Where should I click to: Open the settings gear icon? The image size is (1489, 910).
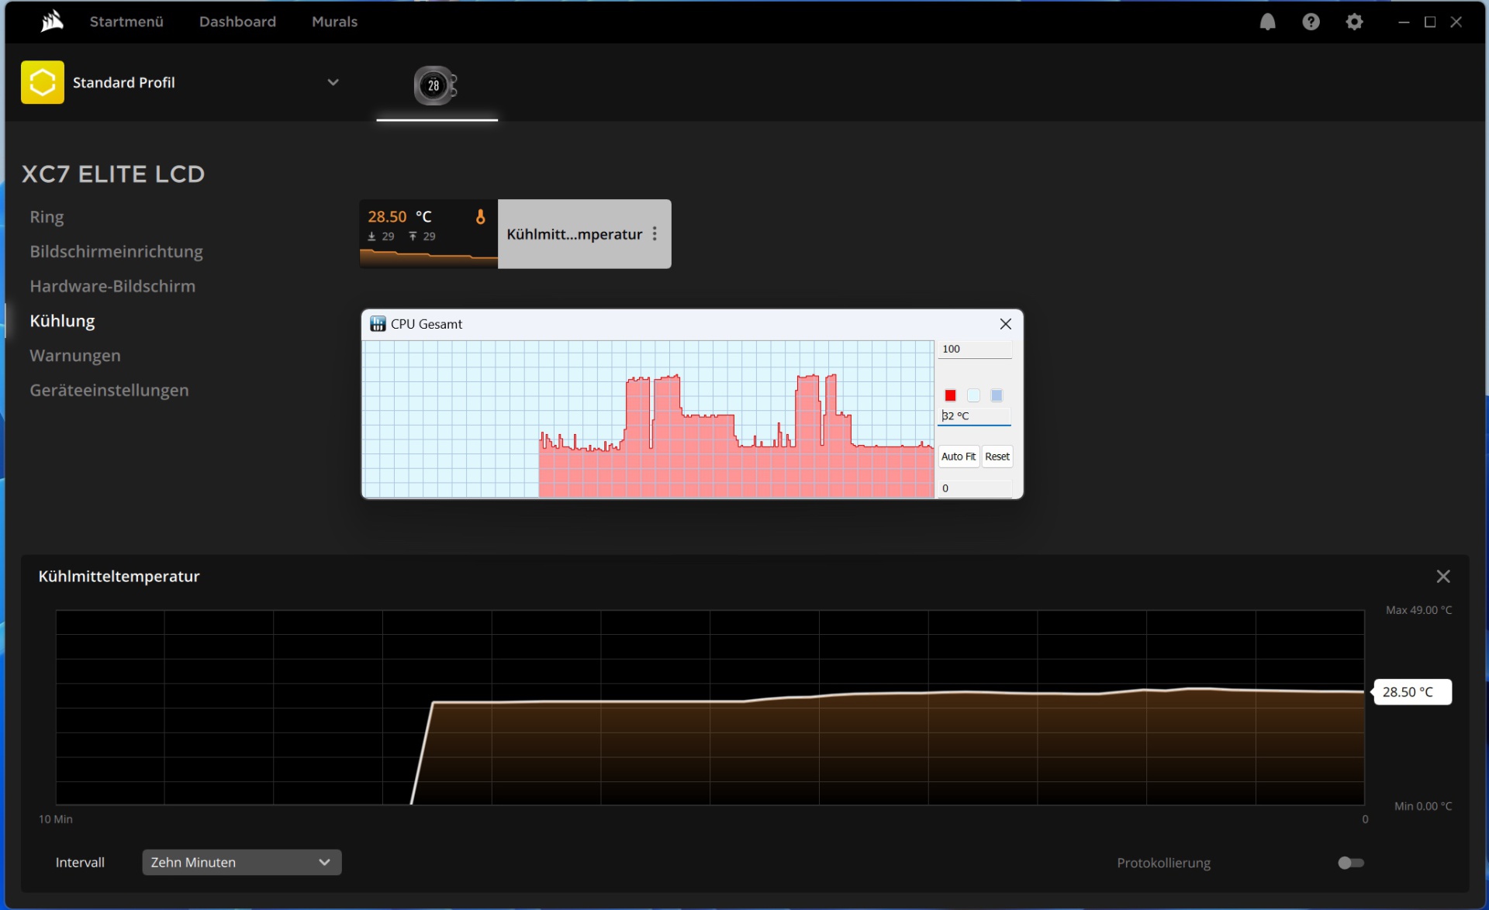[x=1354, y=22]
